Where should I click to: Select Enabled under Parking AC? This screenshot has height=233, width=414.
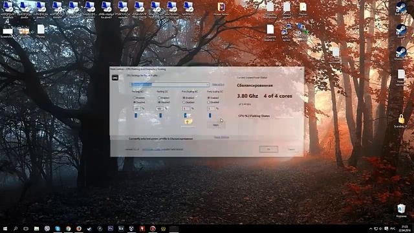tap(139, 98)
